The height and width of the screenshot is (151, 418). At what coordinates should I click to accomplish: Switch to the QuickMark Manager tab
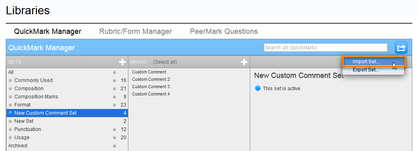tap(48, 31)
